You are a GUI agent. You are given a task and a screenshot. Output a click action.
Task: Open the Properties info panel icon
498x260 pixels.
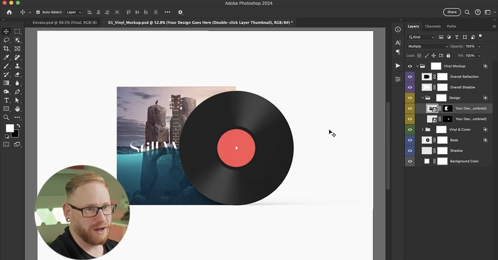[x=398, y=29]
